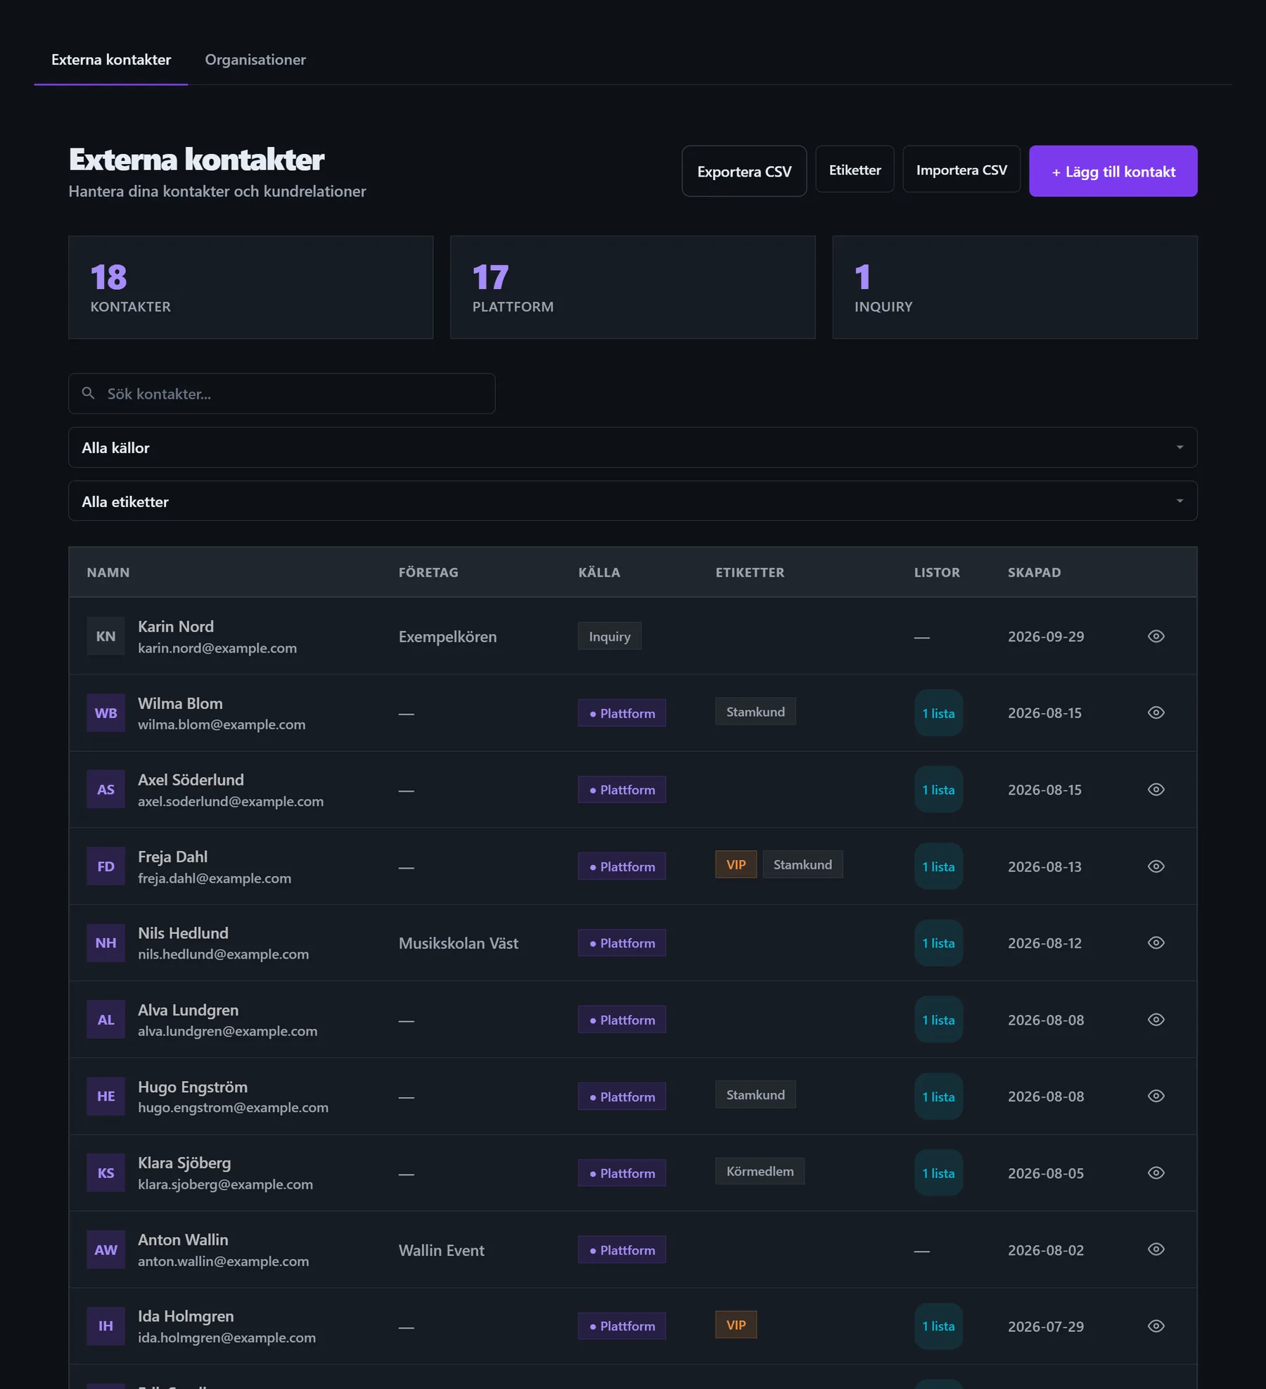Click the 17 Plattform stat card
Screen dimensions: 1266x1389
coord(632,288)
